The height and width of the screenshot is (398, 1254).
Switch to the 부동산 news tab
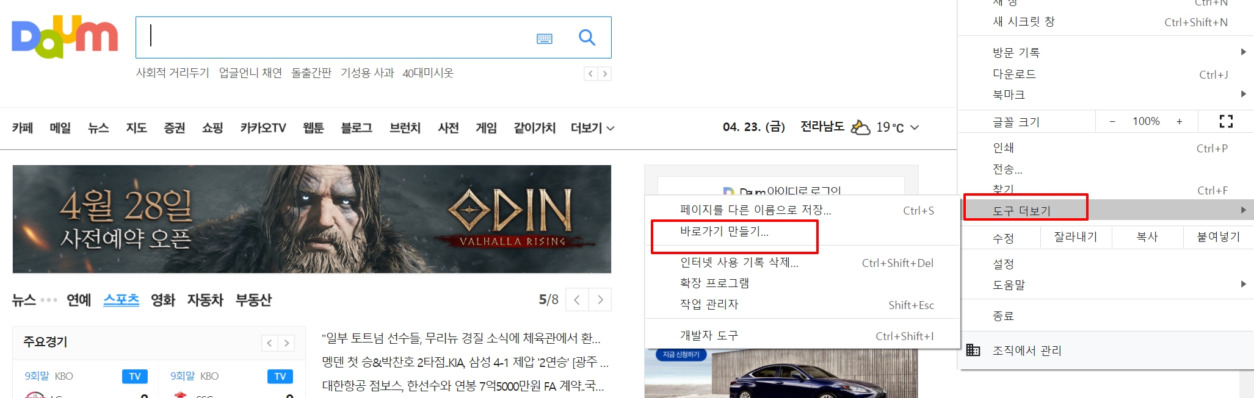tap(253, 300)
